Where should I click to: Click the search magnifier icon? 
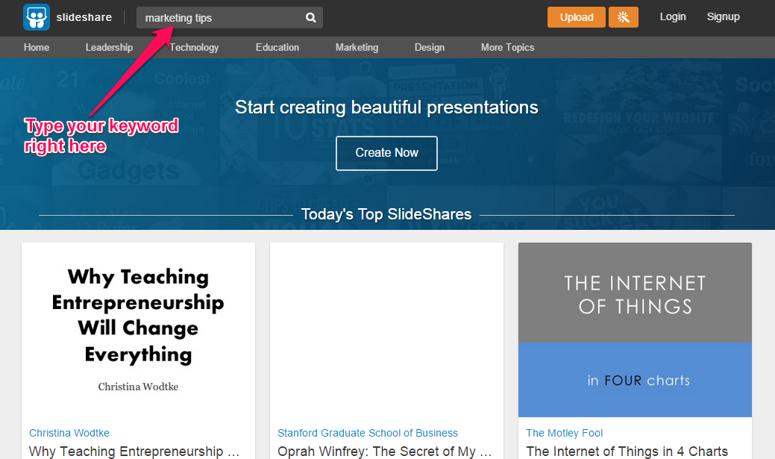[x=310, y=18]
